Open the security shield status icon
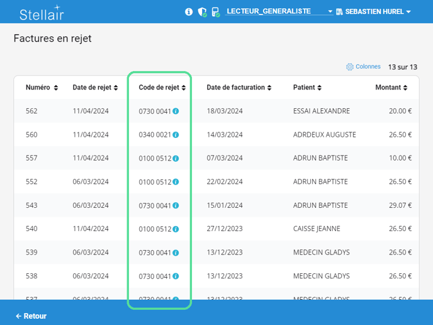The image size is (433, 325). coord(202,12)
